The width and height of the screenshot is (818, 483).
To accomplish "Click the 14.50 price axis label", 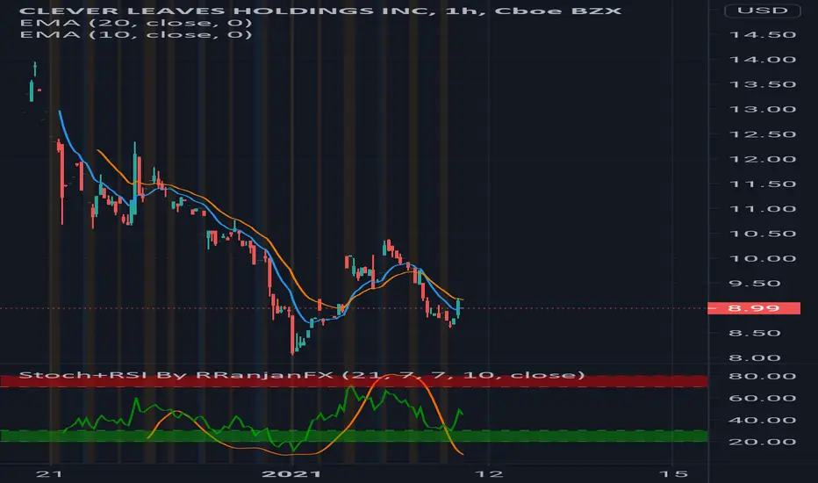I will (762, 35).
